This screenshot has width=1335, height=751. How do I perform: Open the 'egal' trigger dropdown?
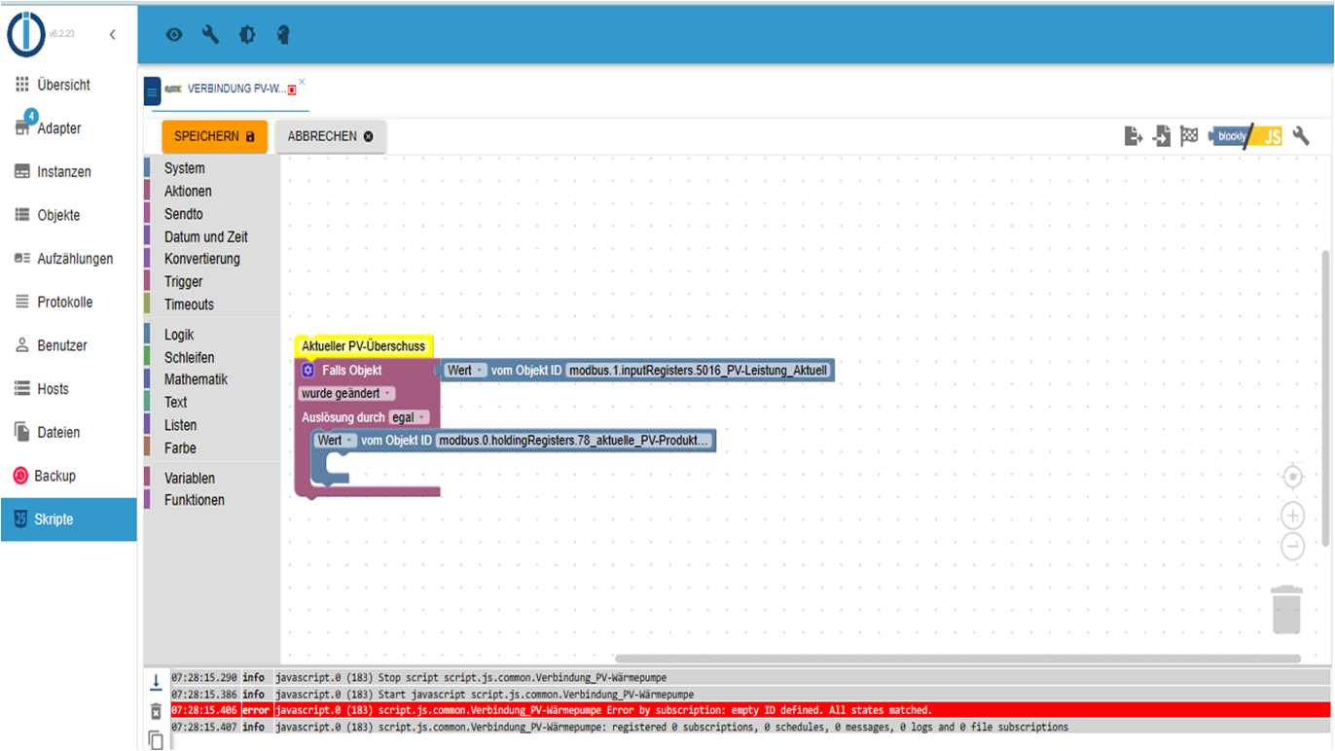point(409,417)
